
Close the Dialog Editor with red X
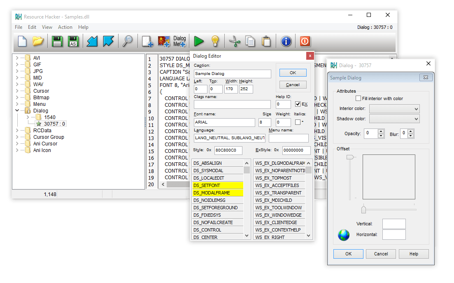click(310, 56)
